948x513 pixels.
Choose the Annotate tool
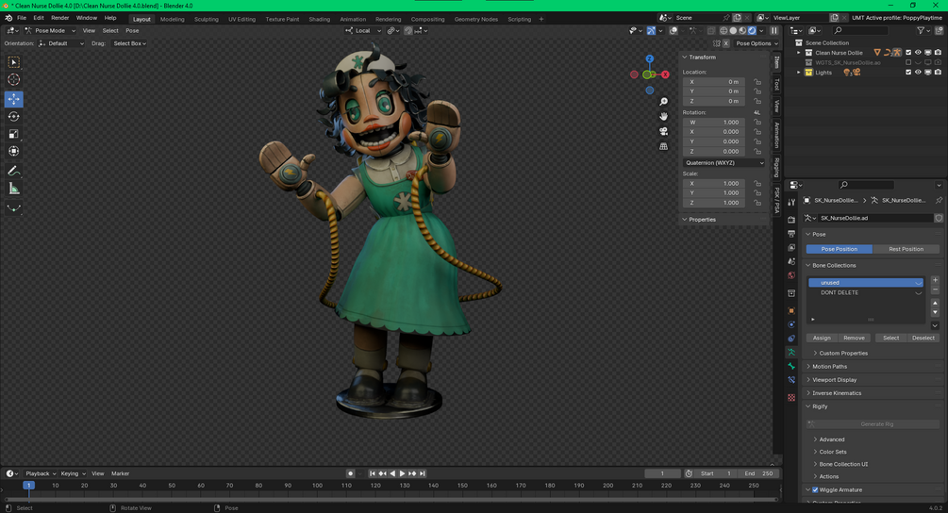[13, 171]
